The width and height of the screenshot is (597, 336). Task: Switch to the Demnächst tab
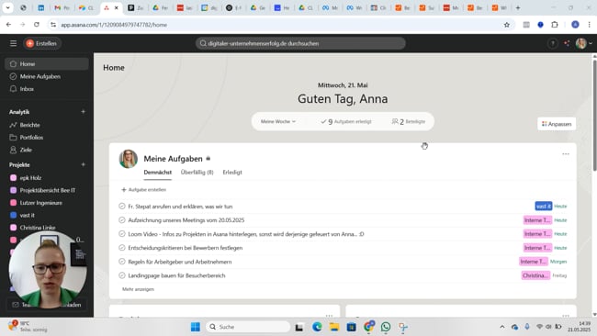coord(158,173)
